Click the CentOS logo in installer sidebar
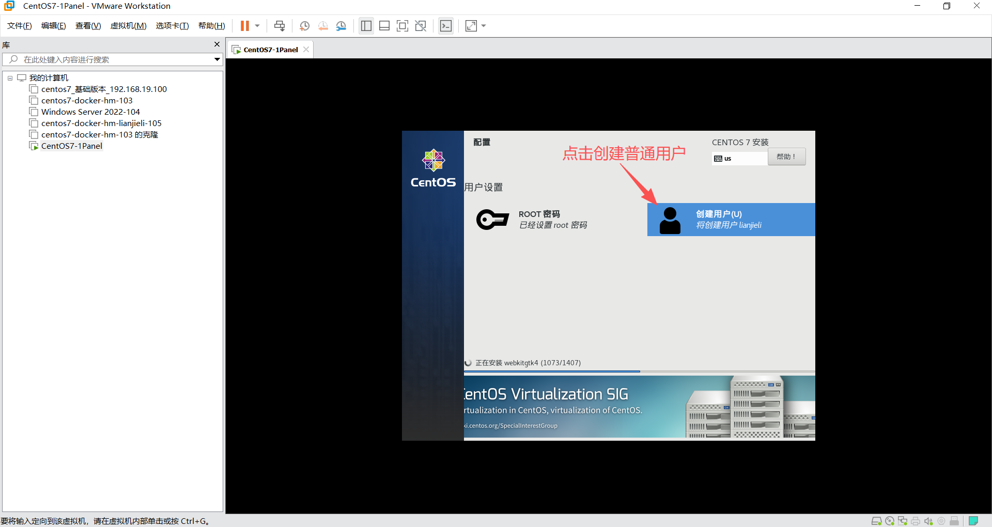Viewport: 992px width, 527px height. click(x=433, y=168)
